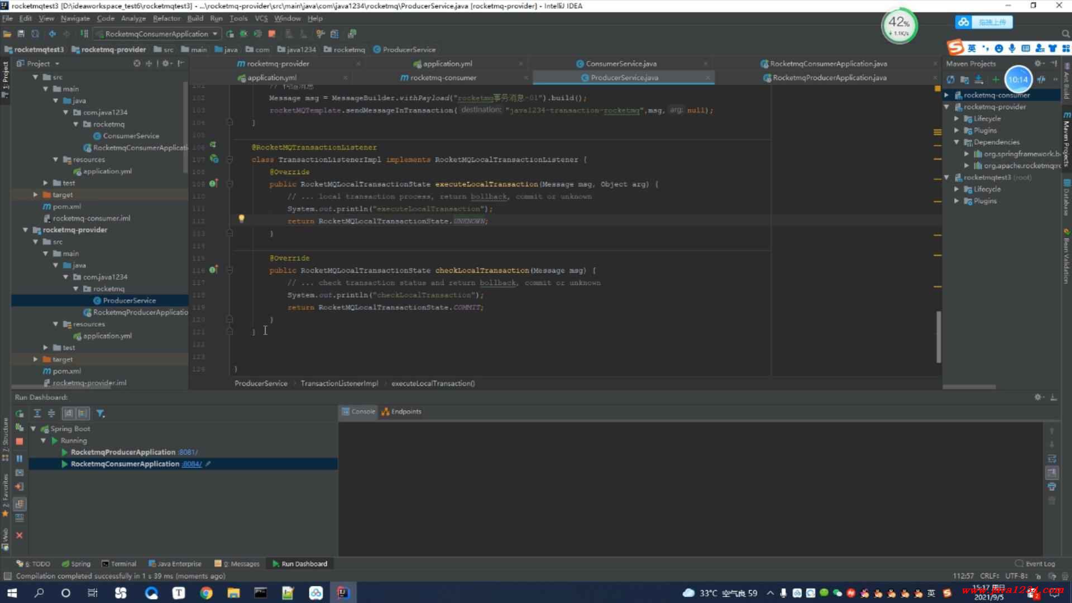The height and width of the screenshot is (603, 1072).
Task: Click the Rerun icon in main toolbar
Action: click(x=229, y=34)
